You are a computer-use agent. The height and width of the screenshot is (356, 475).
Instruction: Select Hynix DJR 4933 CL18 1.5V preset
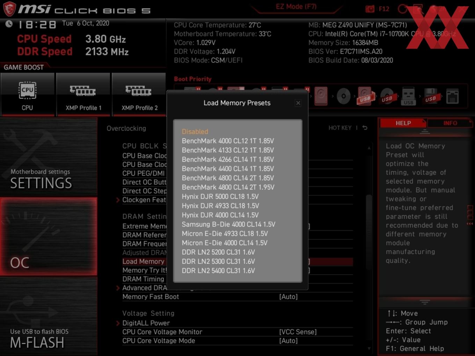(x=220, y=206)
